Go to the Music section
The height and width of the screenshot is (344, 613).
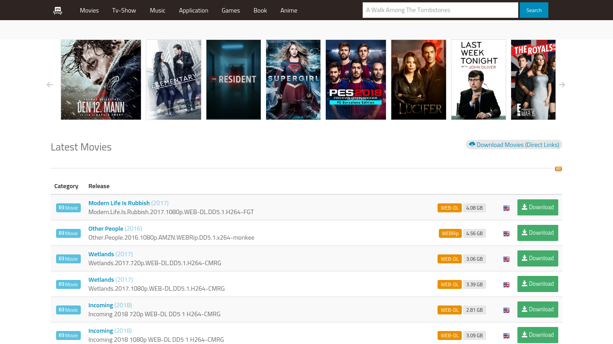158,10
